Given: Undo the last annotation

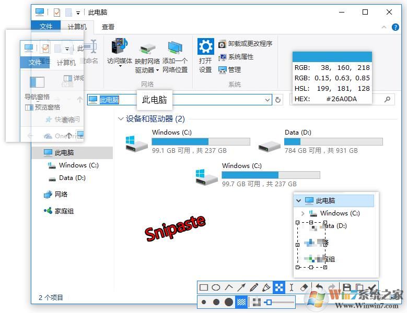Looking at the screenshot, I should [319, 287].
